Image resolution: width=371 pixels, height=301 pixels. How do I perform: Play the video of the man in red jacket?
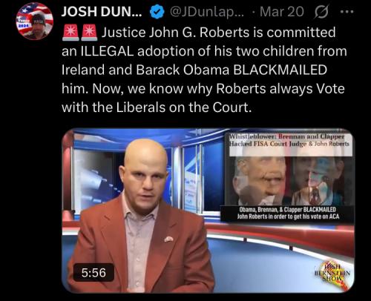pyautogui.click(x=208, y=211)
